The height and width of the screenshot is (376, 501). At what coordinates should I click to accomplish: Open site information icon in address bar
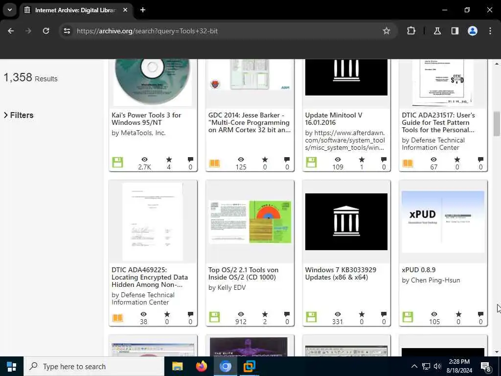click(67, 31)
